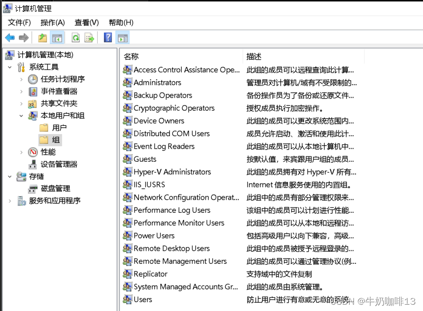Click the 计算机管理(本地) root icon
Image resolution: width=423 pixels, height=311 pixels.
[x=10, y=55]
